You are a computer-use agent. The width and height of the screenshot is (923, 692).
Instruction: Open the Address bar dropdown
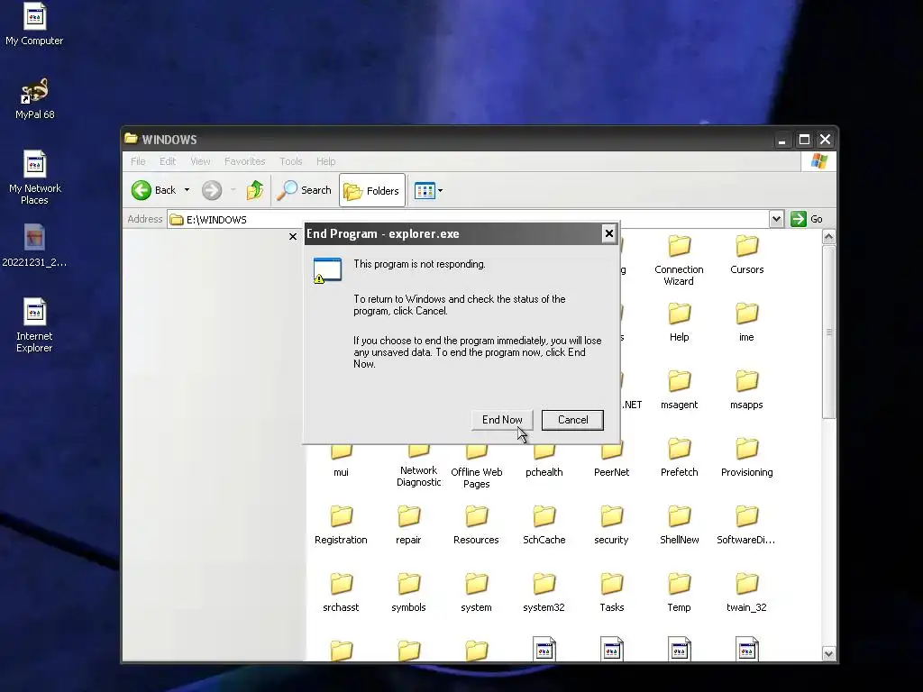click(x=776, y=220)
